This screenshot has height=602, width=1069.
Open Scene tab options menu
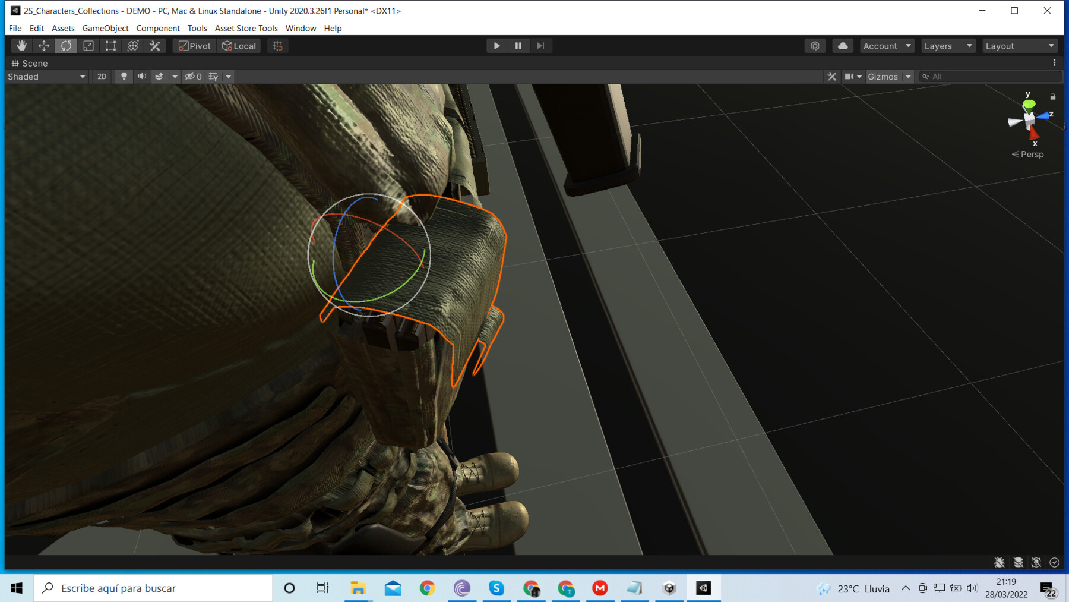[x=1055, y=63]
